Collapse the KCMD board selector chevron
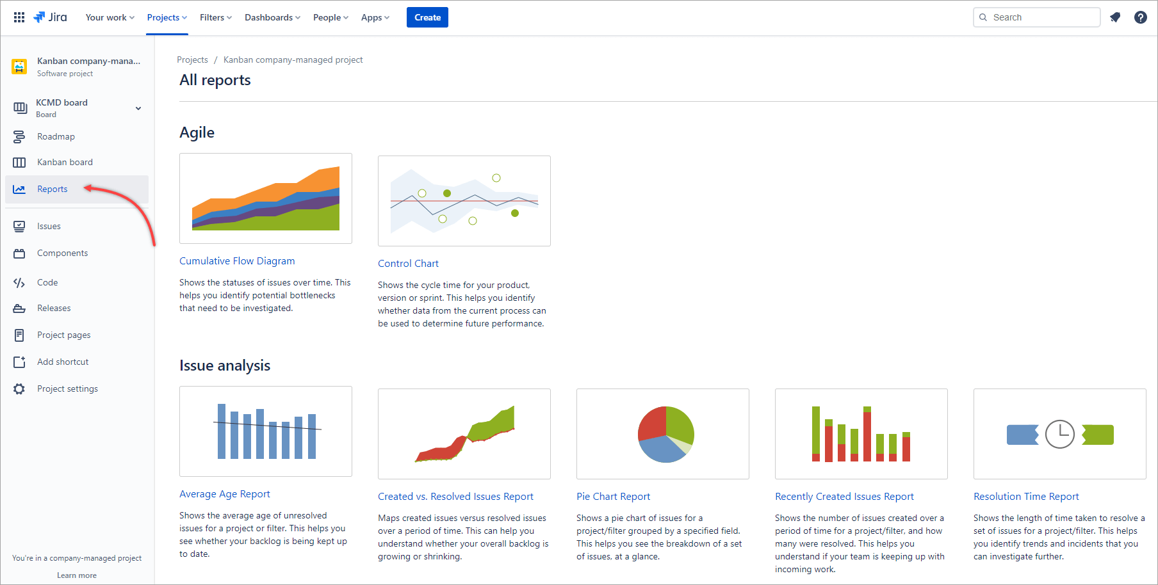Screen dimensions: 1158x585 pos(138,108)
